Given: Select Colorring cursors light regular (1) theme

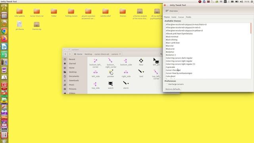Looking at the screenshot, I should tap(208, 64).
